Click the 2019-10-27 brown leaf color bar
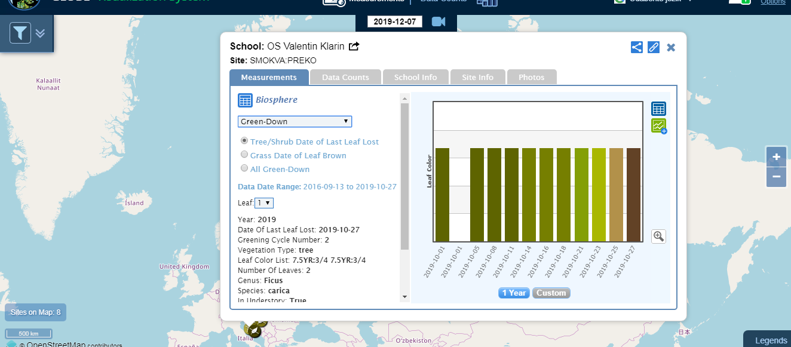791x347 pixels. (x=633, y=195)
